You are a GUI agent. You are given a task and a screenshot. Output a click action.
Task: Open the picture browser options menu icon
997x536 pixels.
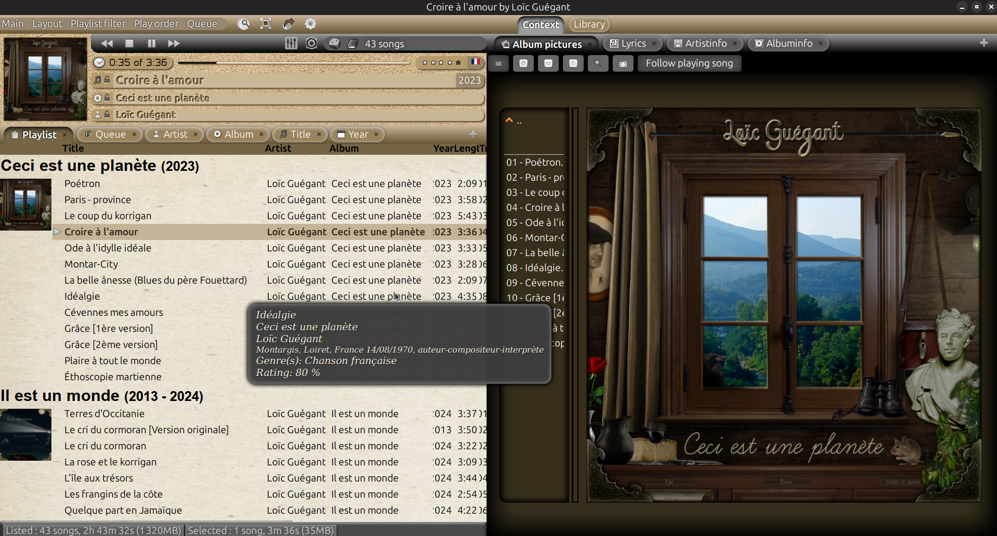click(x=498, y=63)
